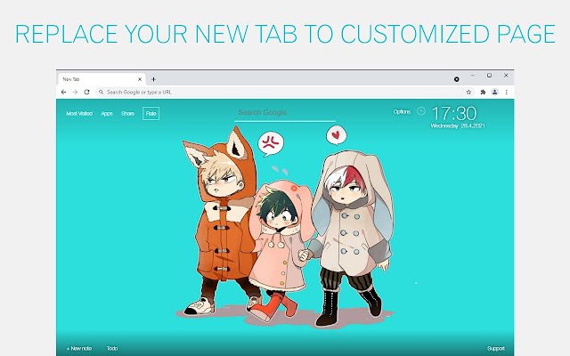
Task: Open the user profile avatar icon
Action: click(495, 93)
